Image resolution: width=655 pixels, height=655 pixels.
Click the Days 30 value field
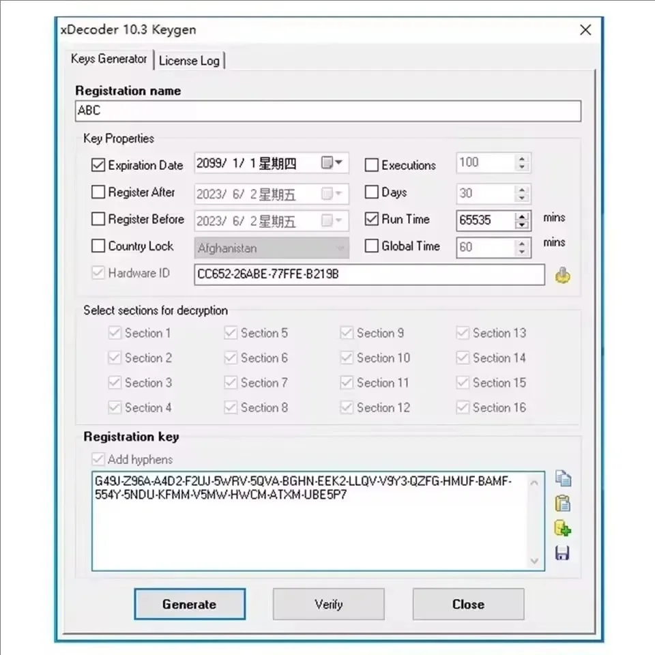point(486,193)
